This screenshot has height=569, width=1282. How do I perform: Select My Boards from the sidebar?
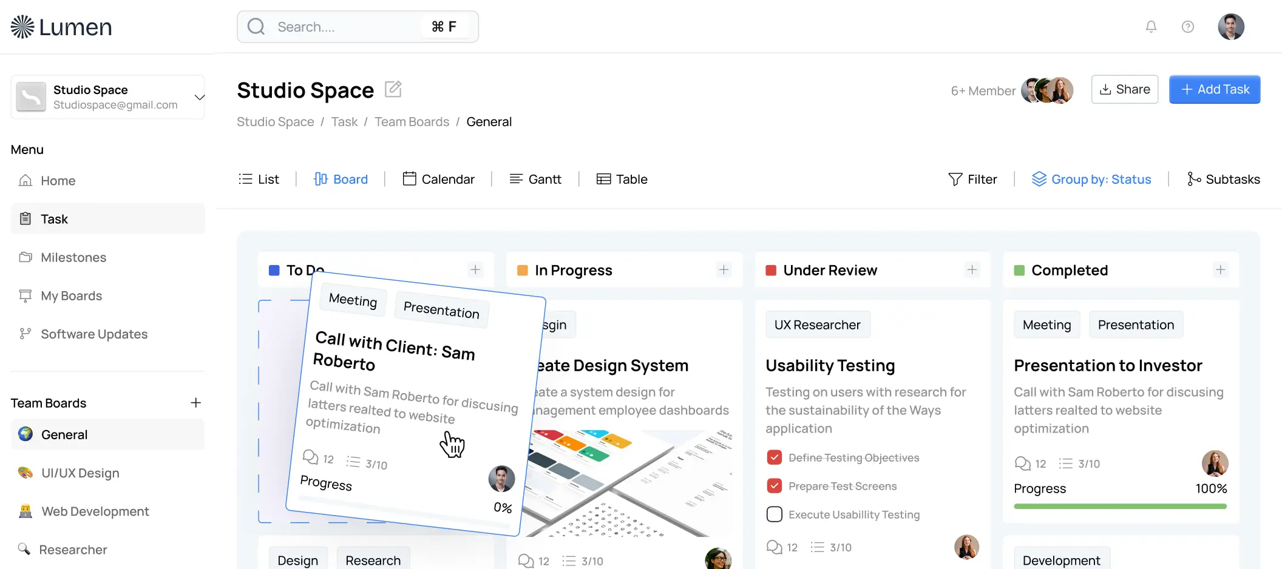tap(70, 295)
